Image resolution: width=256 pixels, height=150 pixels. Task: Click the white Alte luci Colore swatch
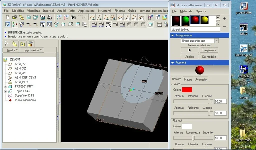(x=187, y=126)
